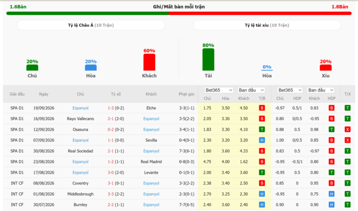Click the green Tài 80% bar
358x211 pixels.
(x=208, y=59)
